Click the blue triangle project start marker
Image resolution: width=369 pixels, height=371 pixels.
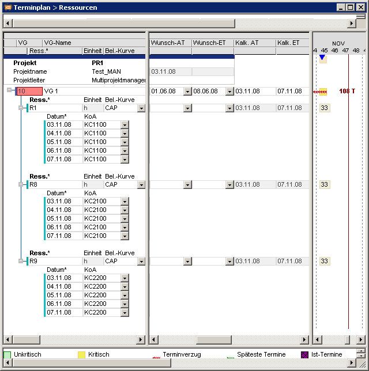point(322,57)
